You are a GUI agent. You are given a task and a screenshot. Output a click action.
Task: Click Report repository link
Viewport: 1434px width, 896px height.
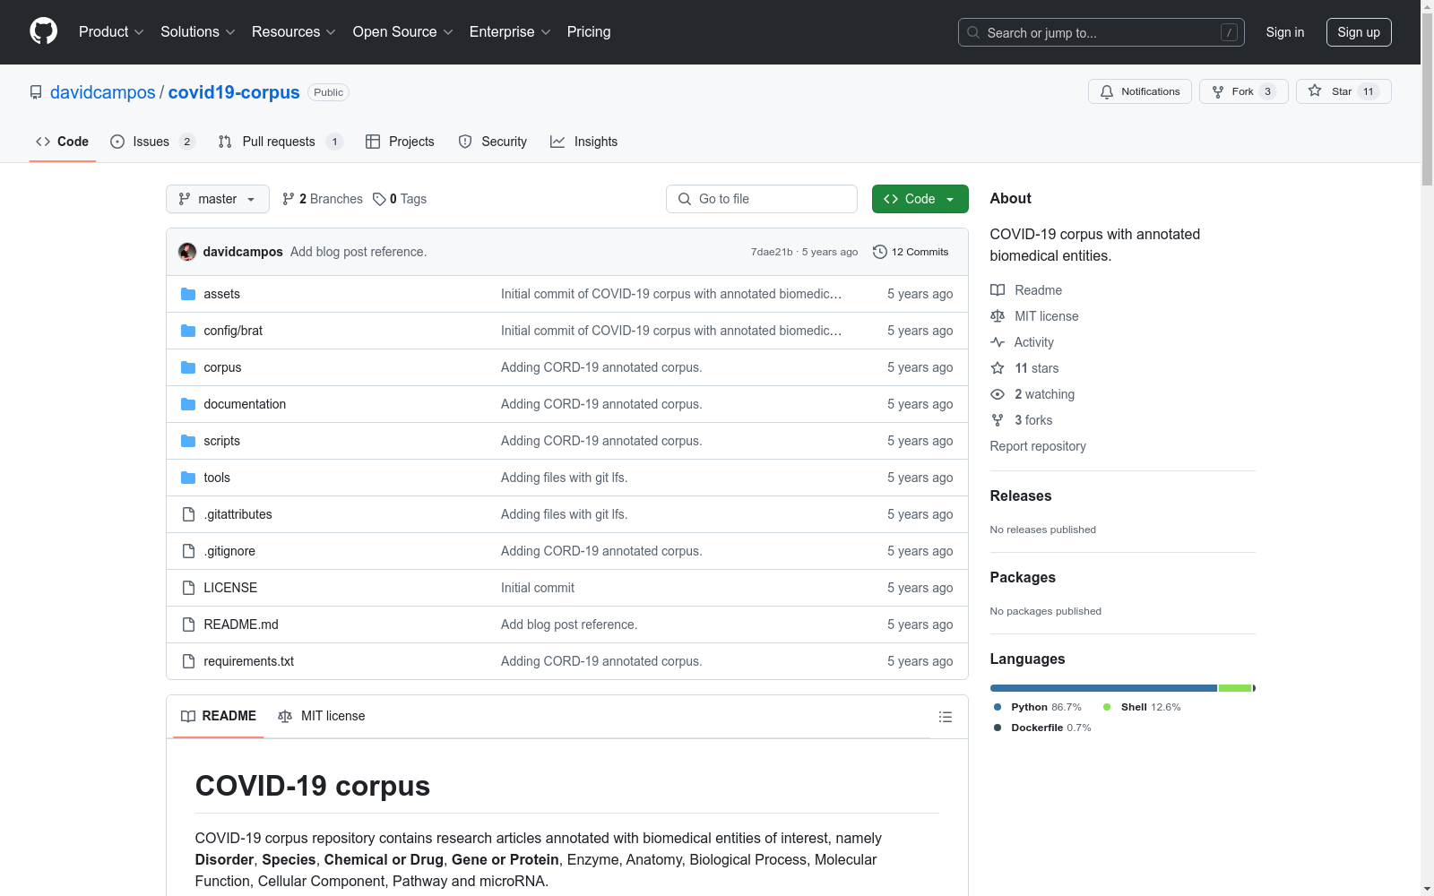(1038, 446)
